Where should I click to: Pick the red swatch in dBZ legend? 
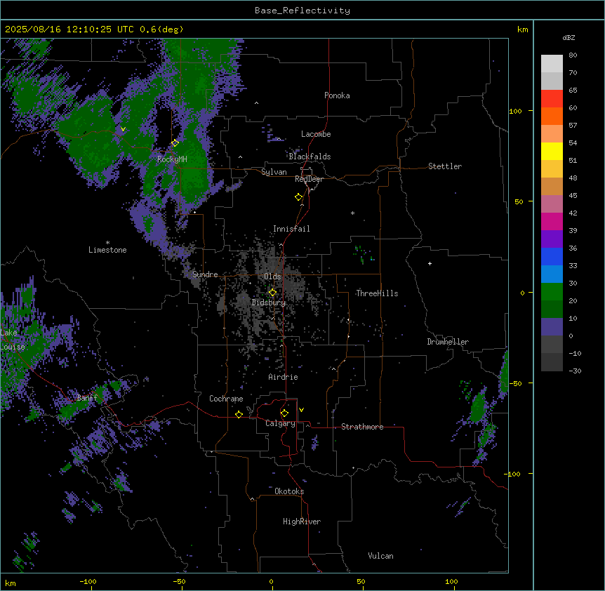click(552, 98)
